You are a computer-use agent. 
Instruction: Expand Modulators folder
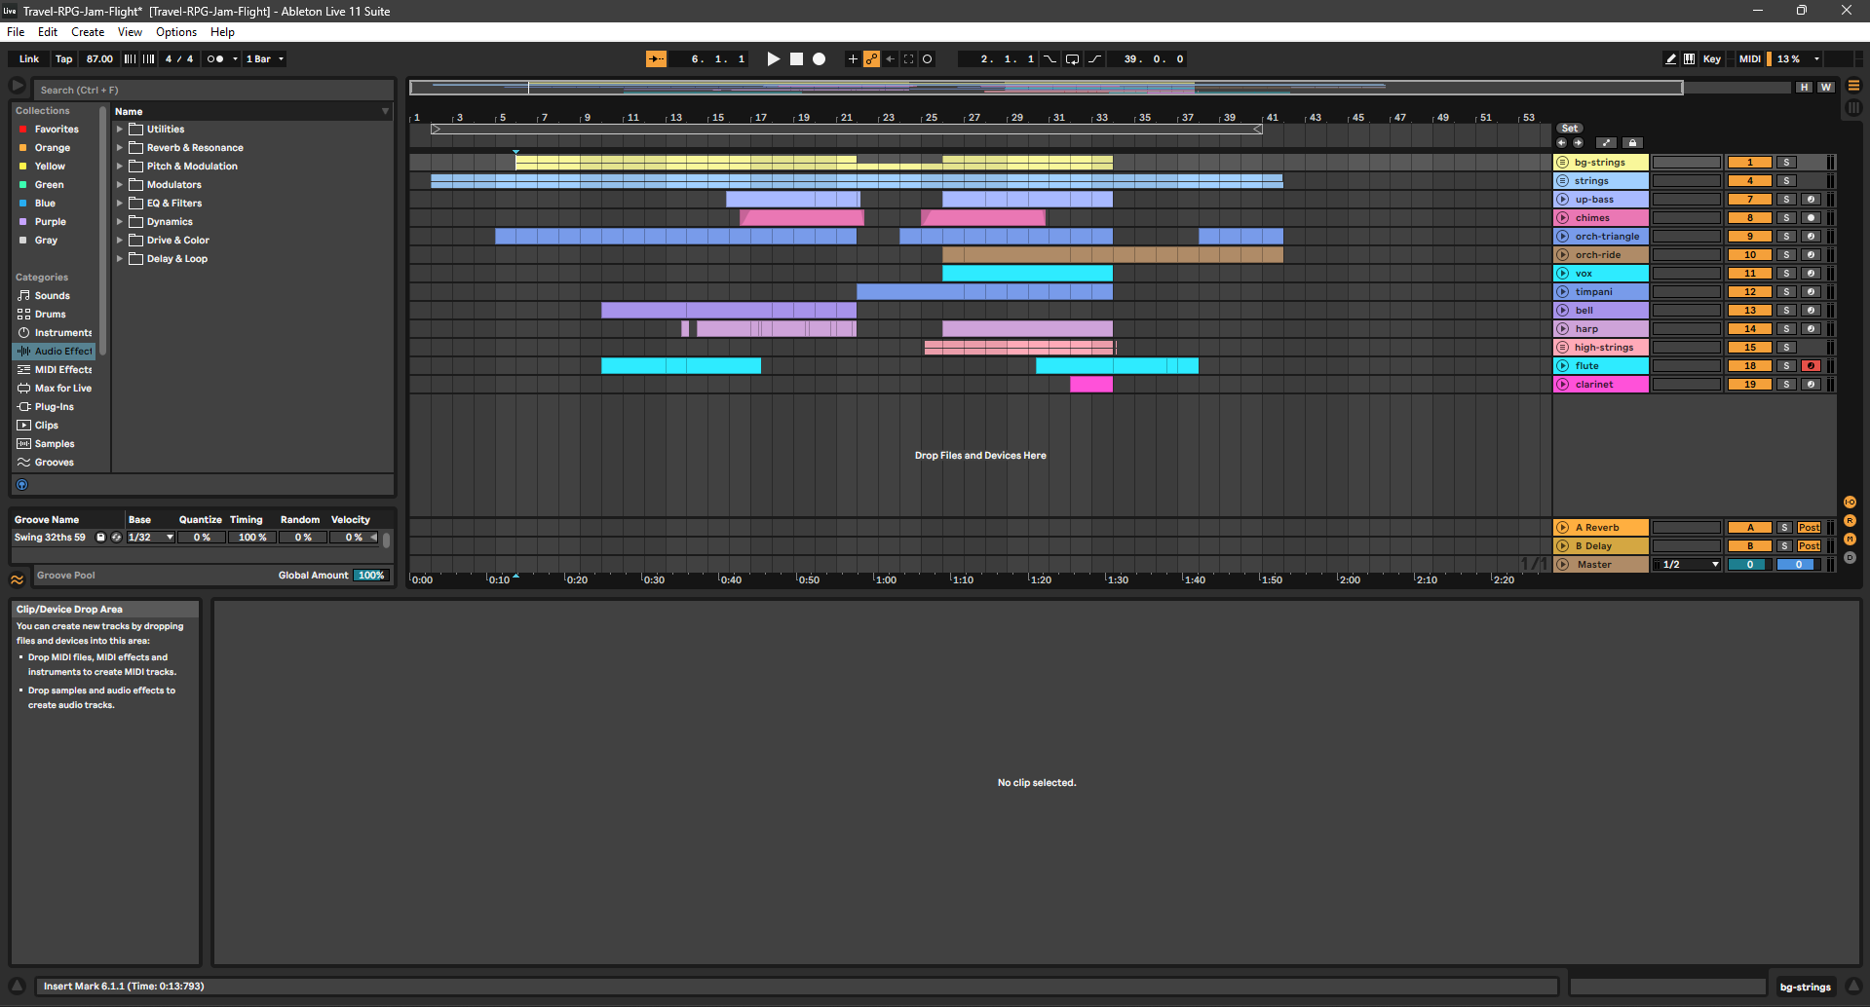point(120,185)
